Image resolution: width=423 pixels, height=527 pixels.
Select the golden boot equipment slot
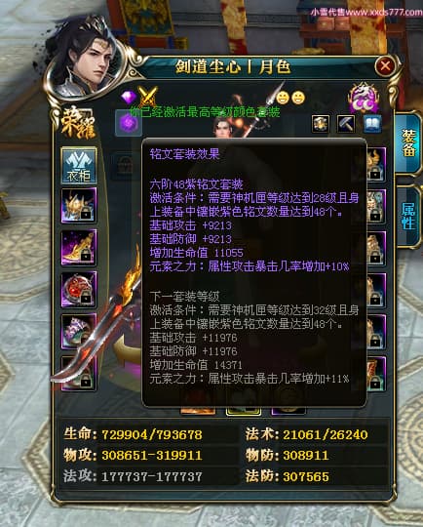79,248
